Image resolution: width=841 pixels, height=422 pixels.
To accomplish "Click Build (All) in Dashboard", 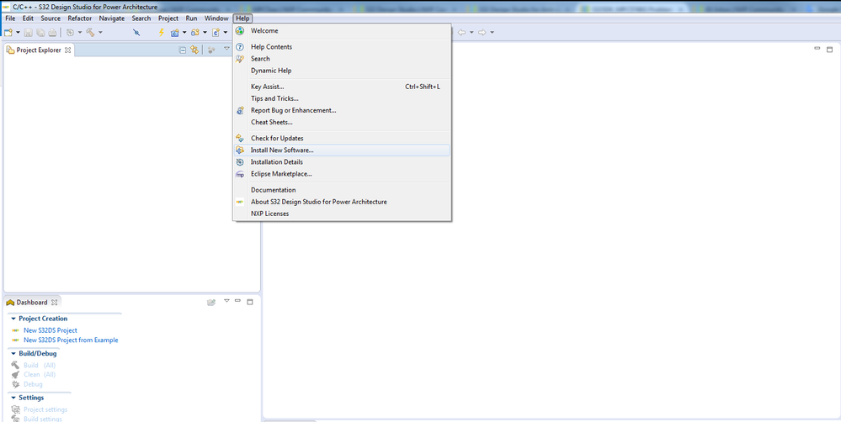I will (40, 365).
